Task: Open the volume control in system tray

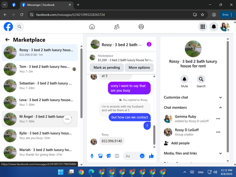Action: [x=215, y=172]
